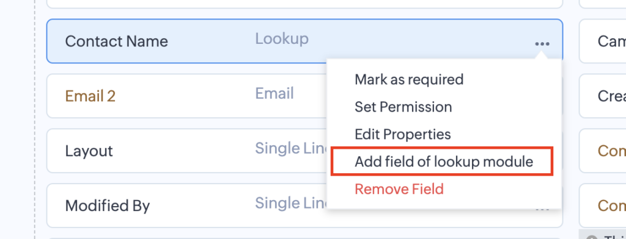626x239 pixels.
Task: Select the field starting with "Crea" in right column
Action: click(602, 96)
